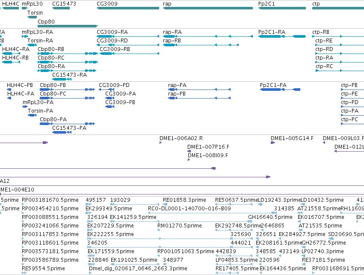Click the Pp2C1 gene label
Screen dimensions: 364x275
[x=266, y=4]
